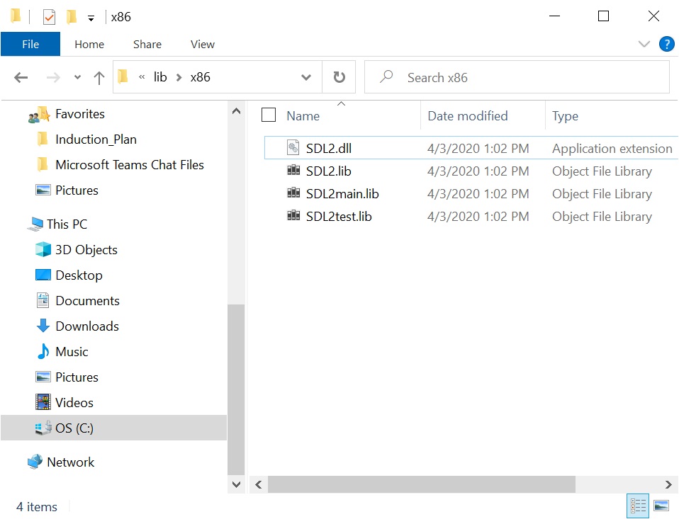Open the Documents folder
Viewport: 679px width, 519px height.
(87, 301)
